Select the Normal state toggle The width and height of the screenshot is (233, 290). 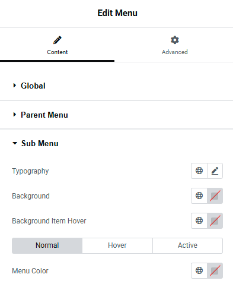coord(47,245)
